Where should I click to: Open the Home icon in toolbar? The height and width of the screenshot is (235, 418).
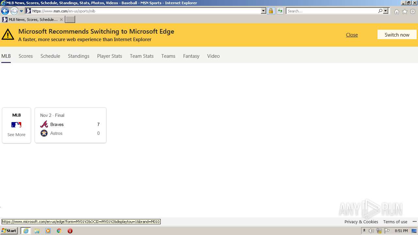pos(396,11)
